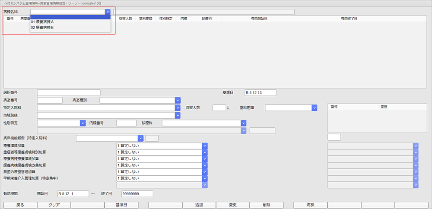The image size is (432, 209).
Task: Expand the 診療科 dropdown
Action: 244,123
